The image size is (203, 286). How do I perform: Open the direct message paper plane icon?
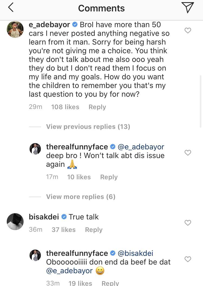point(188,8)
